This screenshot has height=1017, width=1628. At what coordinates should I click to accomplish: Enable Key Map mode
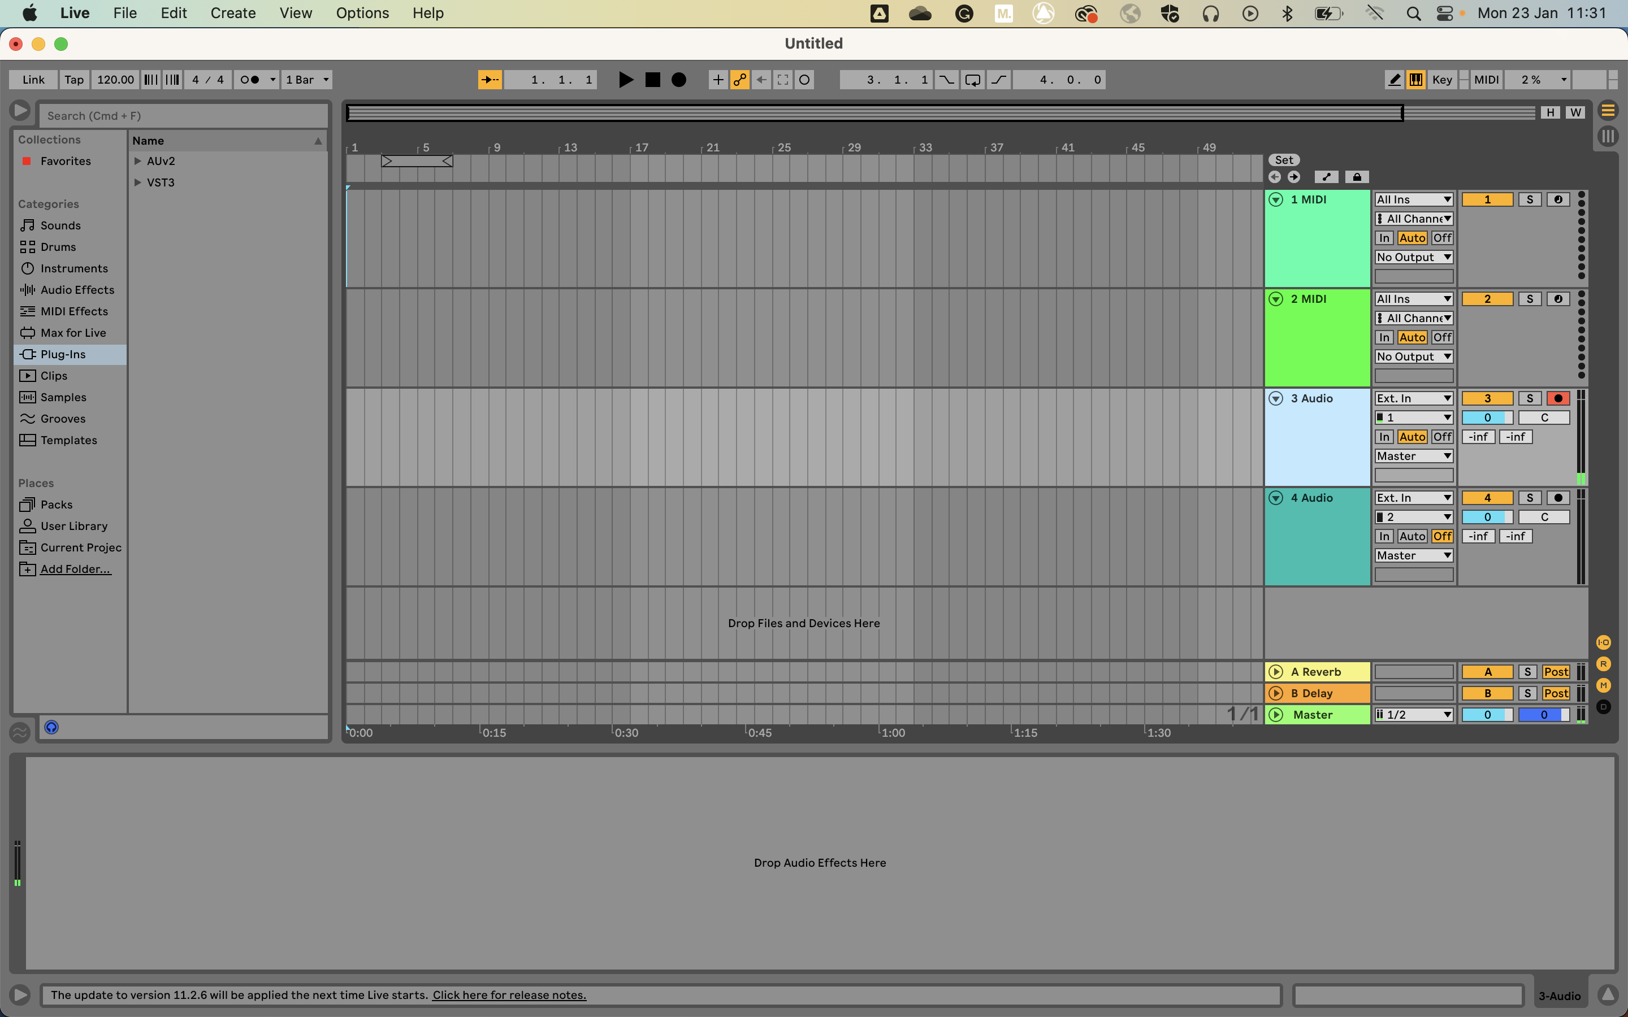[1441, 79]
